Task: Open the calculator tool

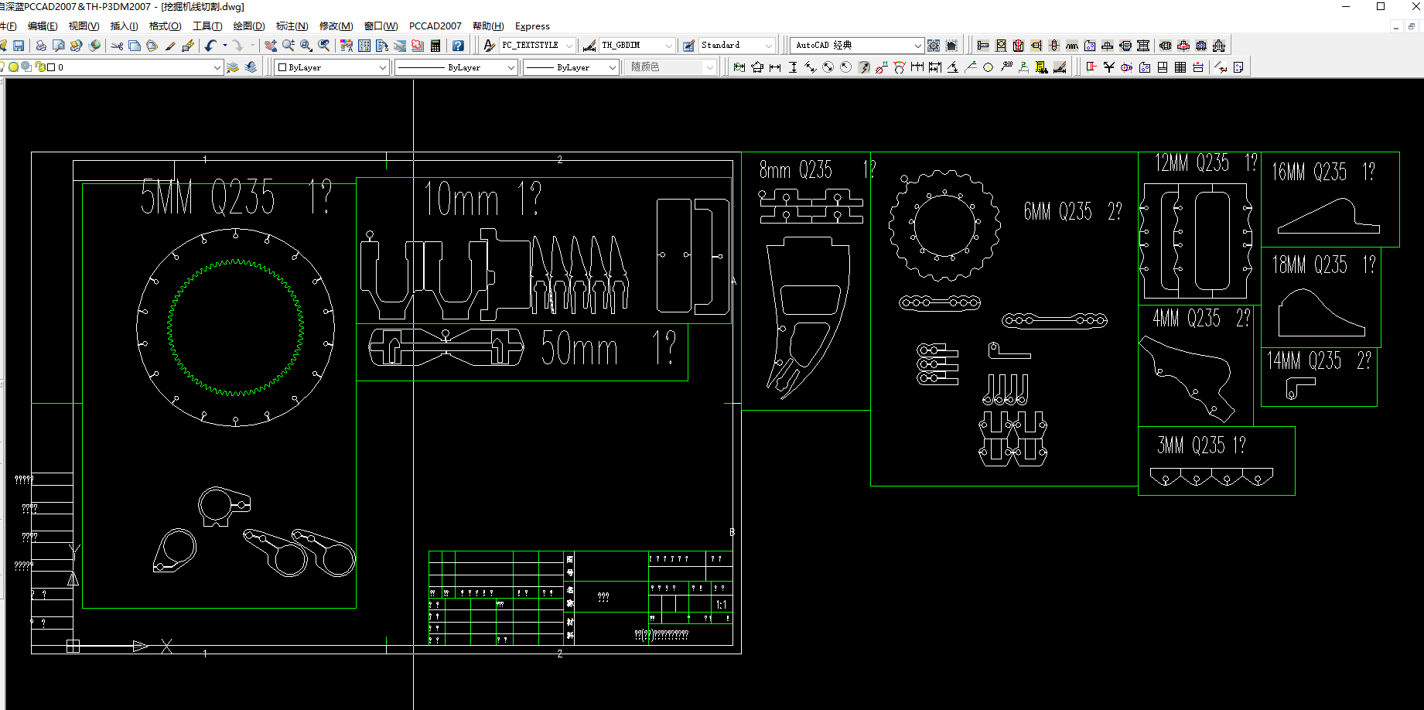Action: (x=435, y=46)
